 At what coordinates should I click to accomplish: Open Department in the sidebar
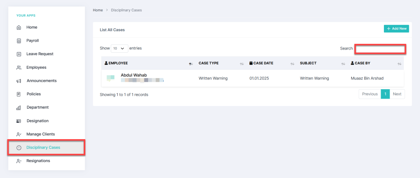point(38,108)
